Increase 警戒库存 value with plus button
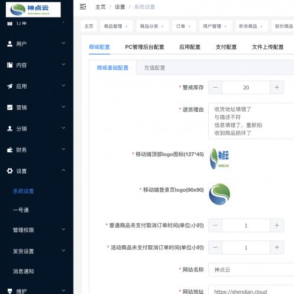This screenshot has height=294, width=294. coord(277,88)
